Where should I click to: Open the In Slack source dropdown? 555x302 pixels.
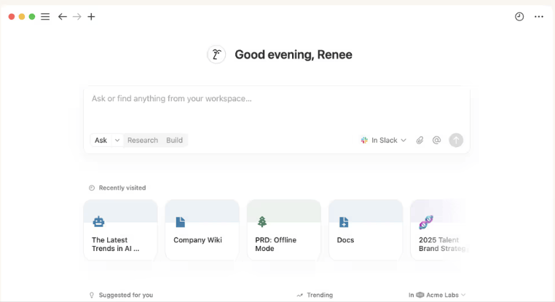tap(383, 140)
